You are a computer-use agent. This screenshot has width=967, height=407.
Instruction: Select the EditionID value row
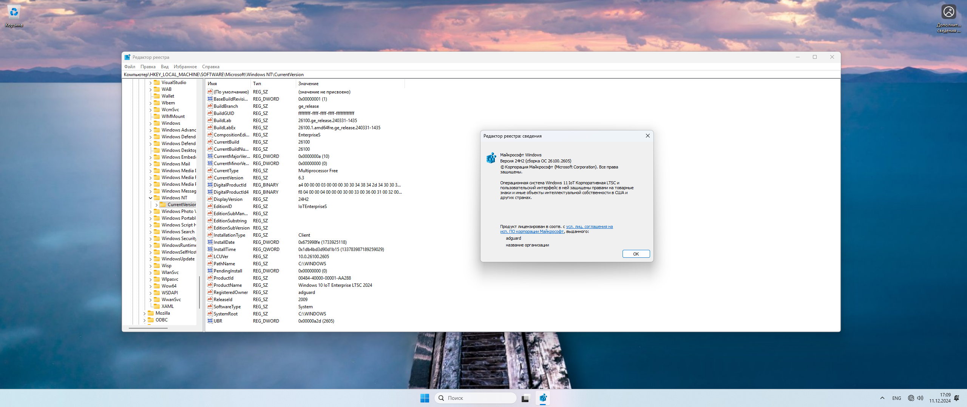(304, 207)
